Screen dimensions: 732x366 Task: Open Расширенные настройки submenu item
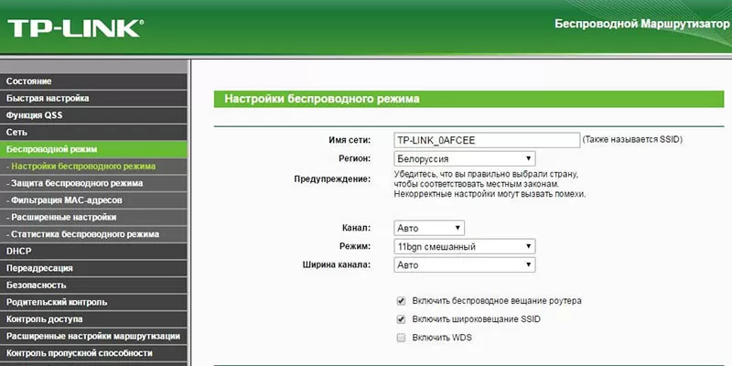pos(93,217)
